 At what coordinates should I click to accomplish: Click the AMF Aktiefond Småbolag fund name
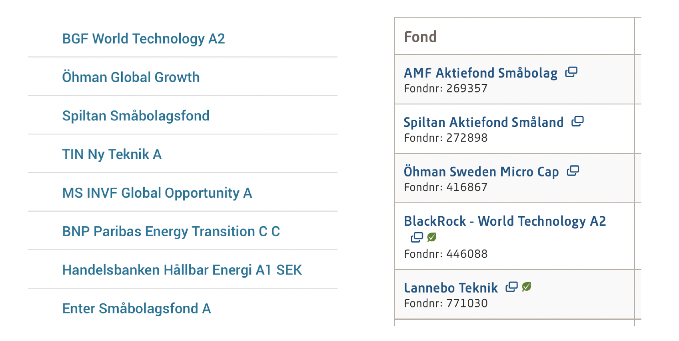(x=481, y=73)
